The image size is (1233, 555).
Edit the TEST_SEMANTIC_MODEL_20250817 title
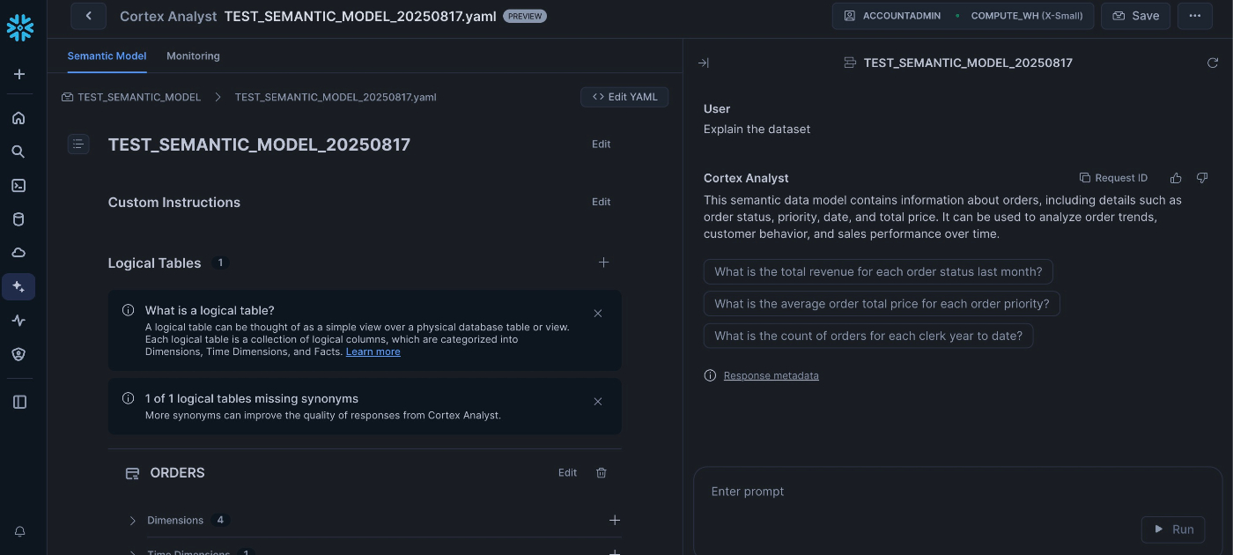point(602,144)
